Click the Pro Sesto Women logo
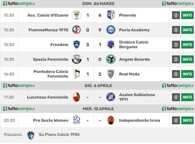This screenshot has height=144, width=195. pyautogui.click(x=77, y=120)
